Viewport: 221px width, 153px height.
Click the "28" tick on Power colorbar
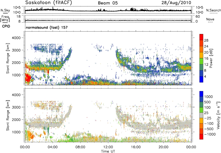[x=206, y=40]
